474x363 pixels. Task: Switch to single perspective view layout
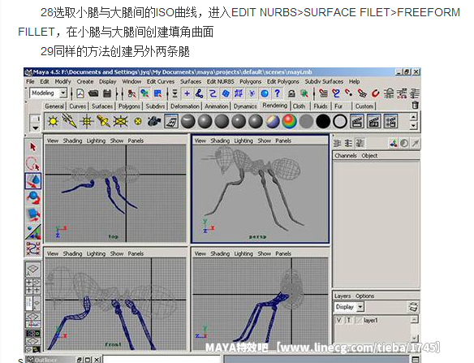32,269
